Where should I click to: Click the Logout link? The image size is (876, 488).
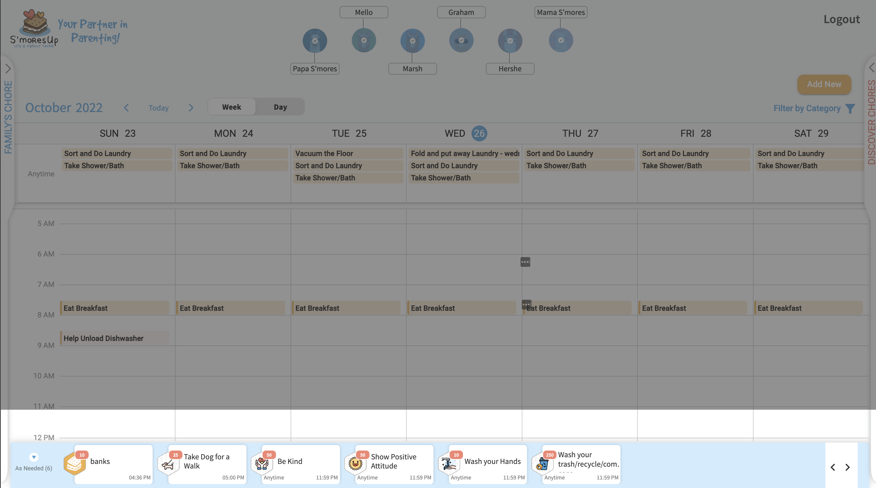pyautogui.click(x=841, y=19)
